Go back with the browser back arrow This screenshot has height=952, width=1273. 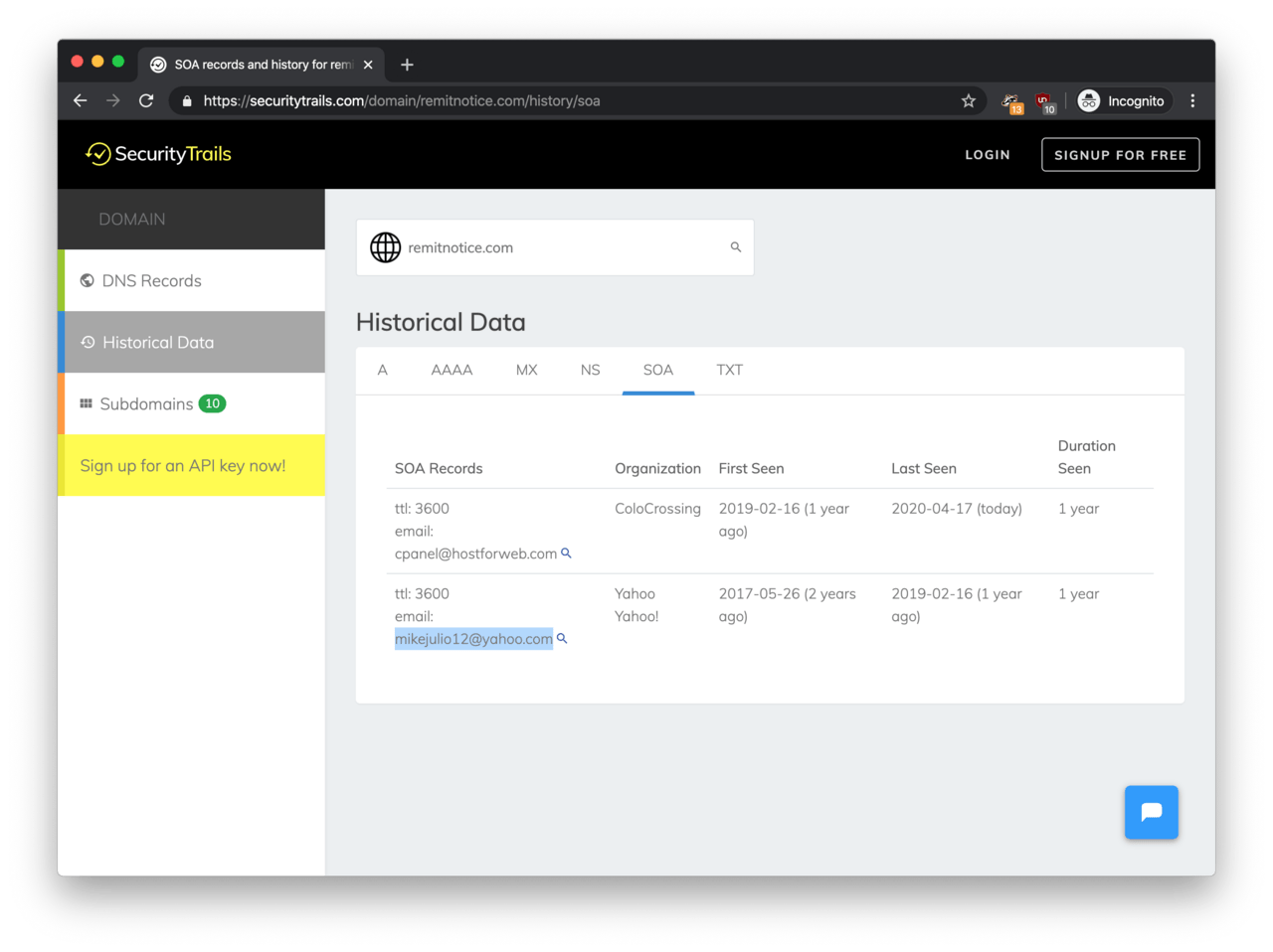coord(81,100)
